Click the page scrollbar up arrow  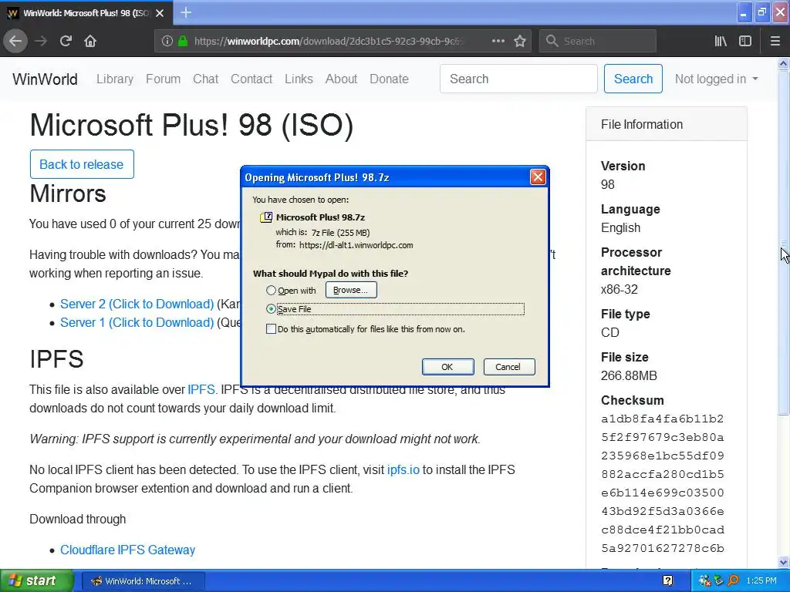(x=783, y=64)
